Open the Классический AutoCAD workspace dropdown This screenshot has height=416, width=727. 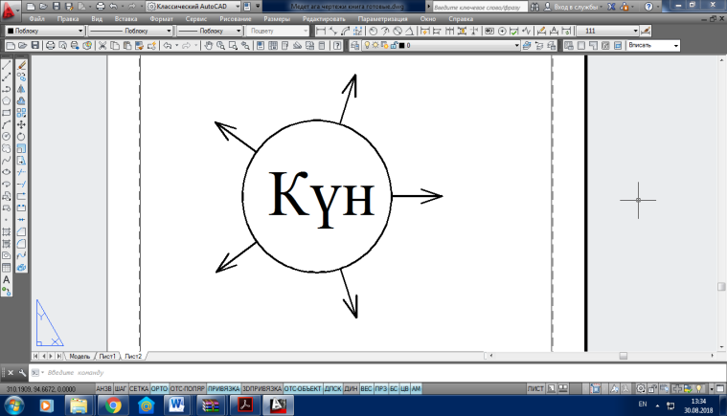[194, 7]
